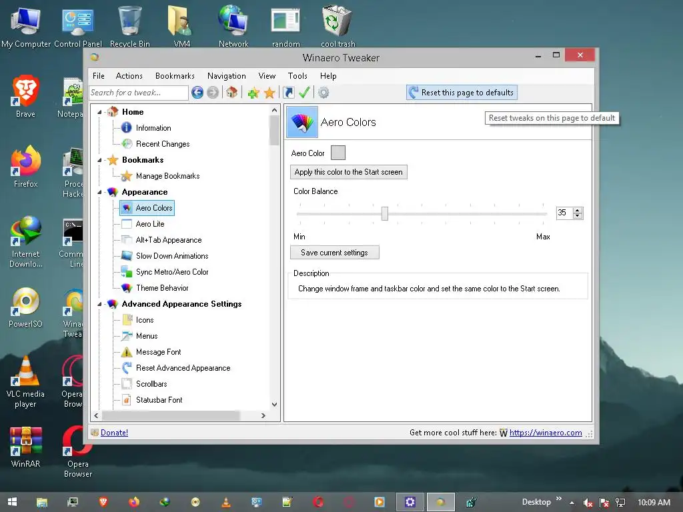This screenshot has height=512, width=683.
Task: Collapse the Advanced Appearance Settings node
Action: (99, 304)
